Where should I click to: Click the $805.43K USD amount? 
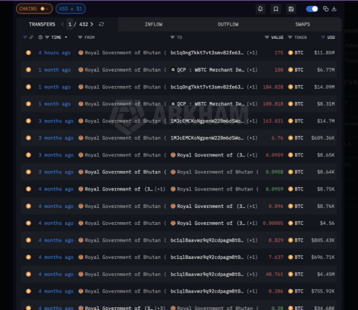coord(323,240)
